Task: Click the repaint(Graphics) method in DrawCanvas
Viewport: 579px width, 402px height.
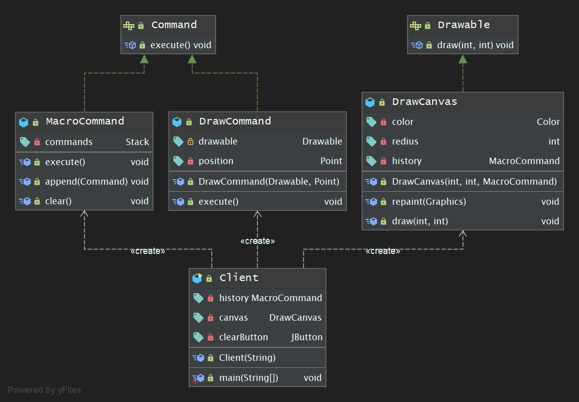Action: point(429,202)
